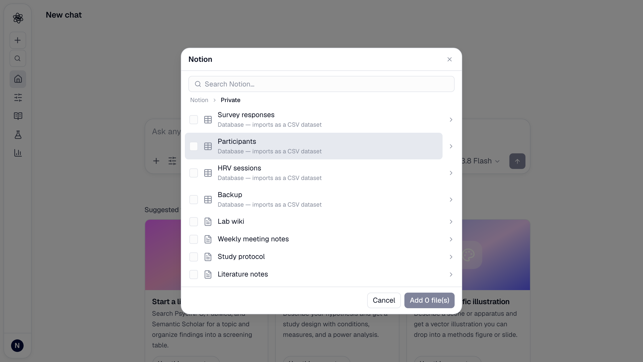Open search via sidebar magnifier icon
Image resolution: width=643 pixels, height=362 pixels.
(18, 58)
